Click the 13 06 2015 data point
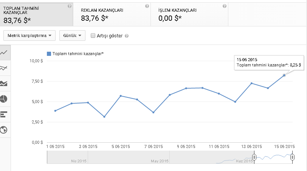Image resolution: width=307 pixels, height=171 pixels. pyautogui.click(x=251, y=83)
